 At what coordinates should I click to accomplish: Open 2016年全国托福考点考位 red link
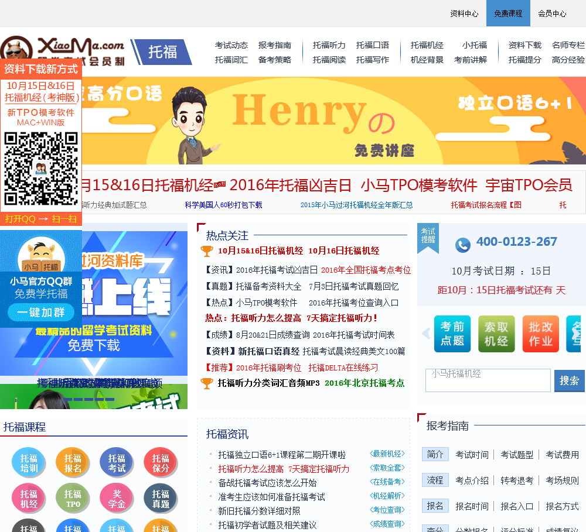[x=366, y=270]
